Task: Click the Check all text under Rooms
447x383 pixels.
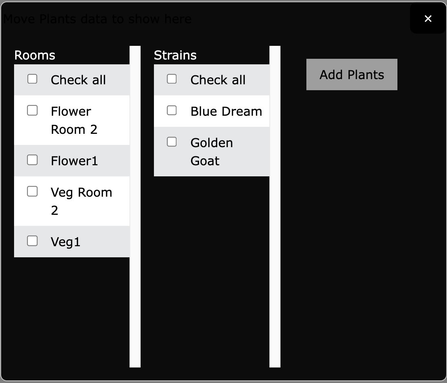Action: [78, 80]
